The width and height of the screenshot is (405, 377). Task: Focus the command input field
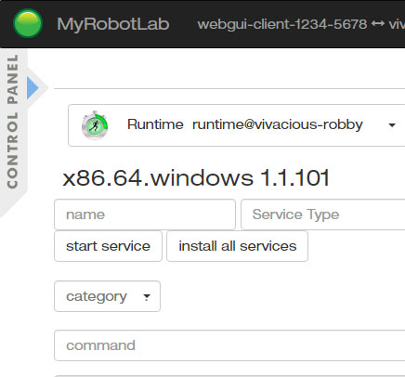pos(229,345)
